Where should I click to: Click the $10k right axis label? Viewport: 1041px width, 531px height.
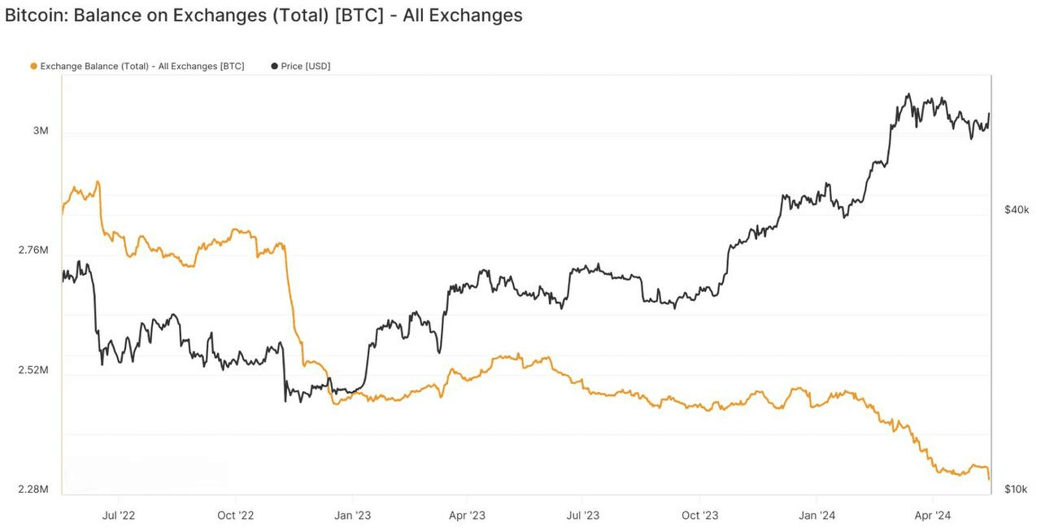coord(1016,490)
